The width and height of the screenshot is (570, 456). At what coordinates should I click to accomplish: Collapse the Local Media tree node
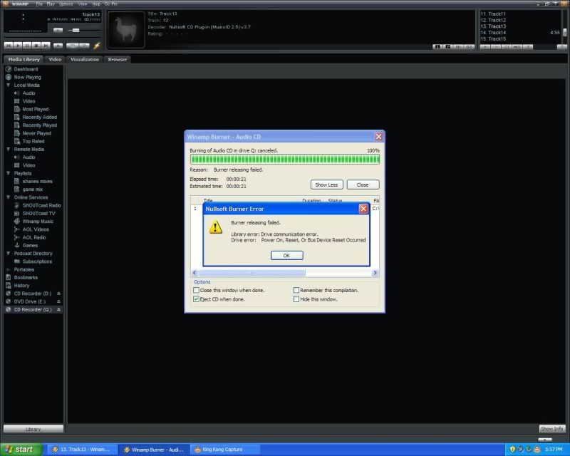9,85
